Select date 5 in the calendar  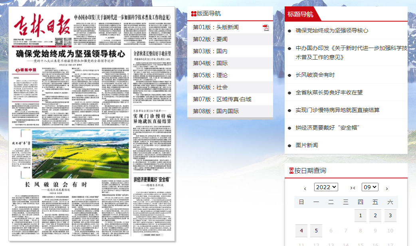pyautogui.click(x=316, y=231)
